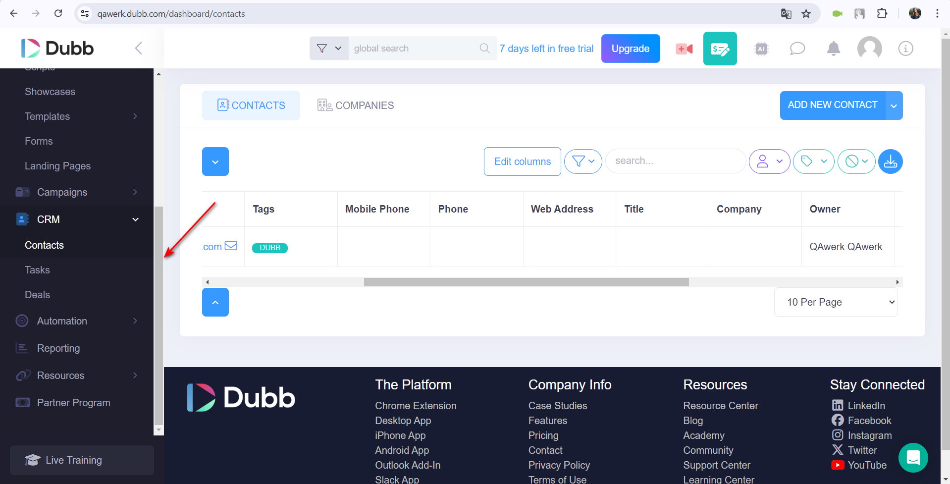
Task: Click the DUBB tag badge
Action: point(270,248)
